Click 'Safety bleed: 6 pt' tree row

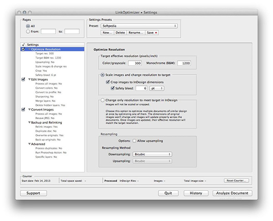click(x=46, y=75)
